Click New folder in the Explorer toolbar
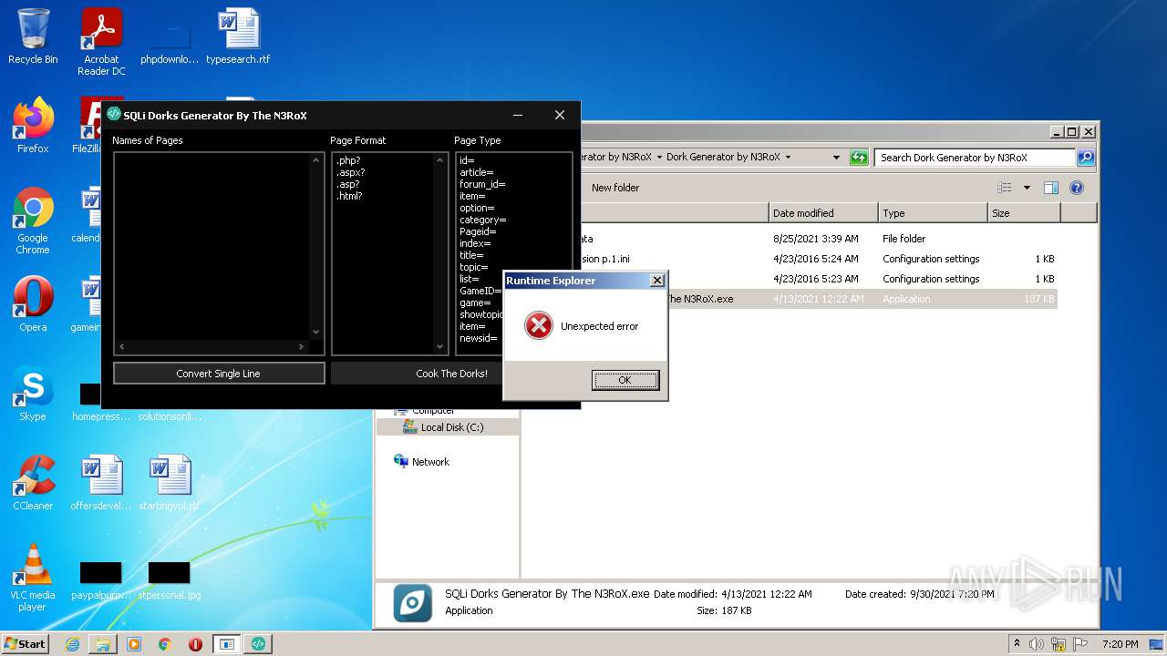Image resolution: width=1167 pixels, height=656 pixels. pyautogui.click(x=615, y=188)
